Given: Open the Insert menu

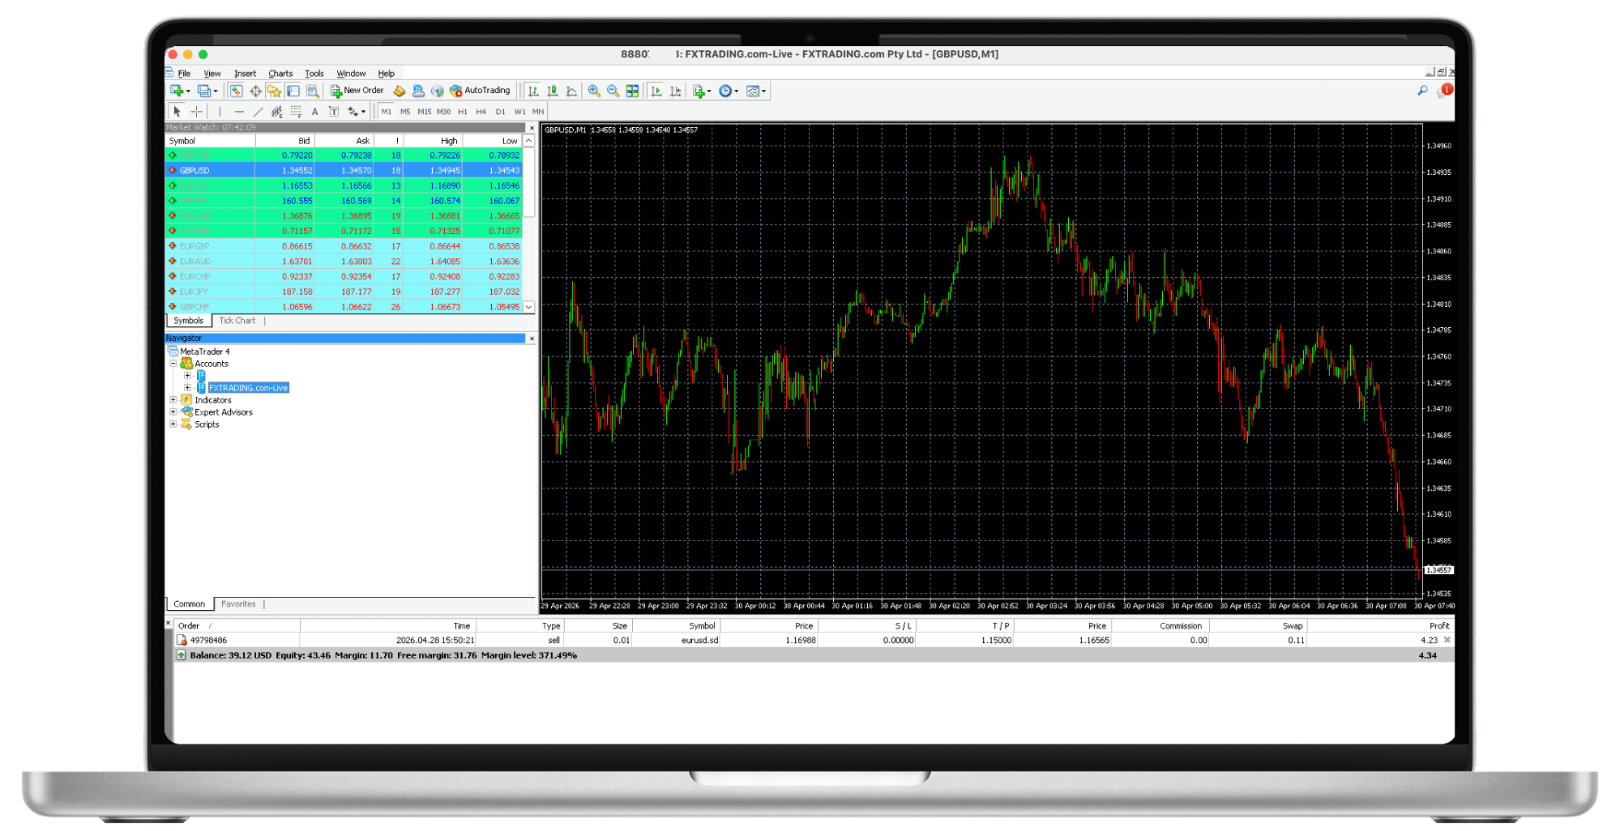Looking at the screenshot, I should click(245, 74).
